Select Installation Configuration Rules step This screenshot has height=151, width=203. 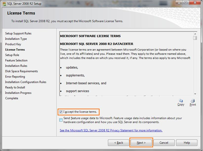point(26,82)
